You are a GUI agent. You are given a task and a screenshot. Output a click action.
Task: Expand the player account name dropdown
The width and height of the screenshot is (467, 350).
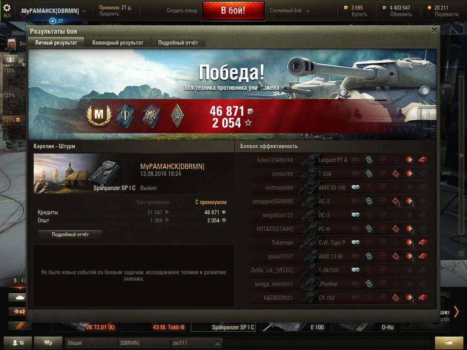[x=84, y=11]
